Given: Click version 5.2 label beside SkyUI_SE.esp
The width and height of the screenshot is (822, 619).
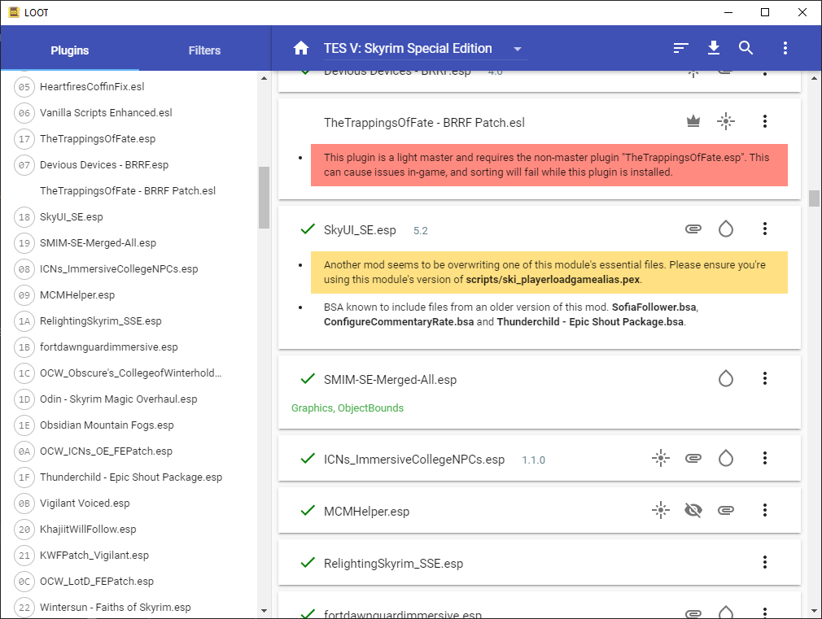Looking at the screenshot, I should tap(421, 231).
